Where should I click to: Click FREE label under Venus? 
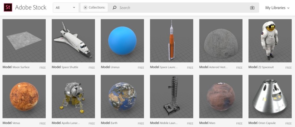point(42,123)
